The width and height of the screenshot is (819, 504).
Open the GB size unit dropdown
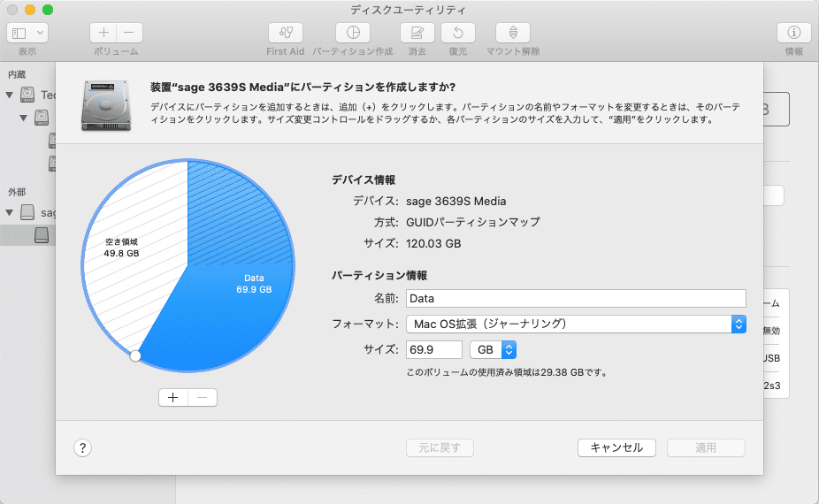pos(493,349)
